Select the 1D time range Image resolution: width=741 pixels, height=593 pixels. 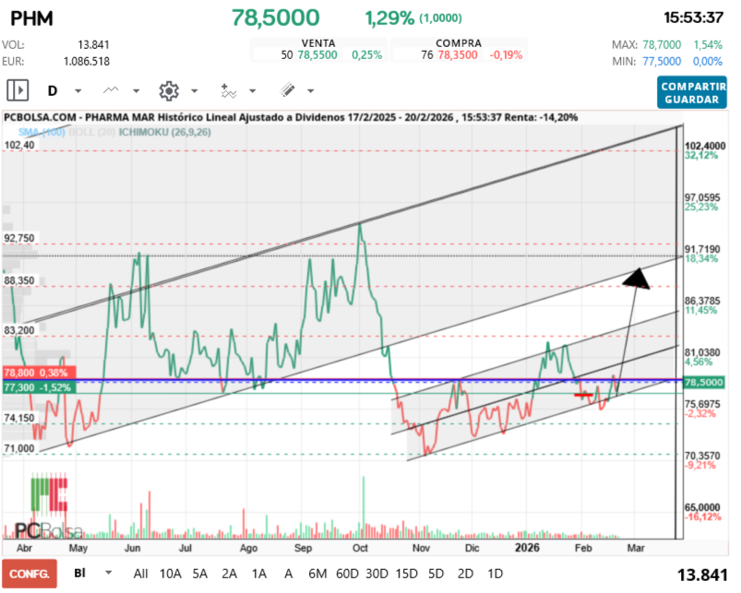tap(495, 574)
